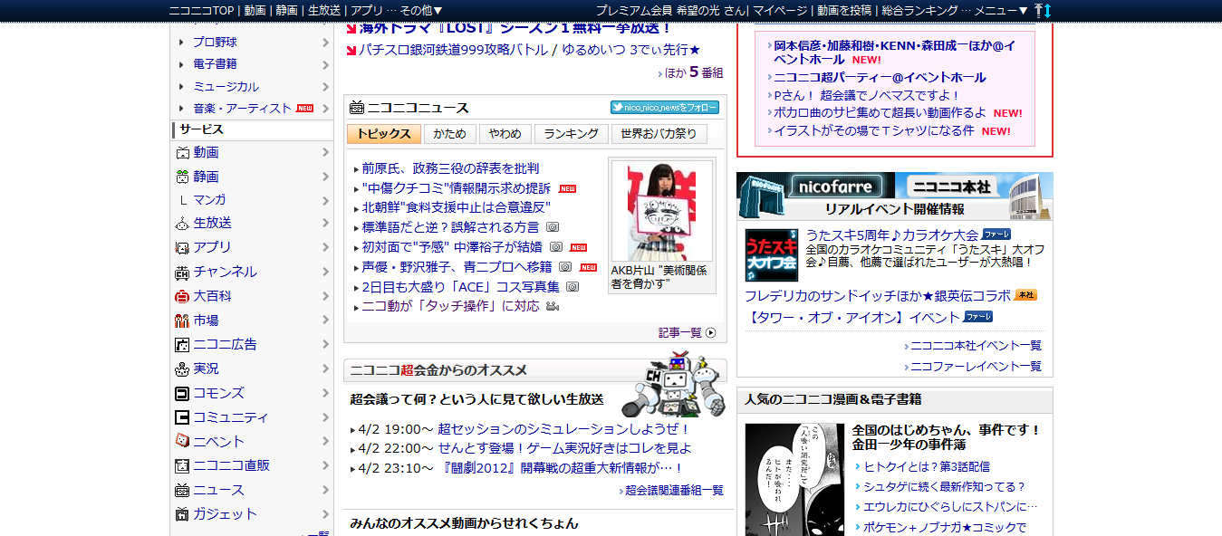Open the チャンネル TV icon

pos(182,272)
